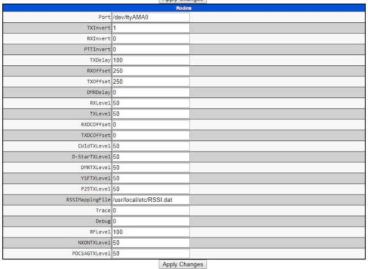The height and width of the screenshot is (269, 368).
Task: Edit the RFLevel input field
Action: pyautogui.click(x=151, y=232)
